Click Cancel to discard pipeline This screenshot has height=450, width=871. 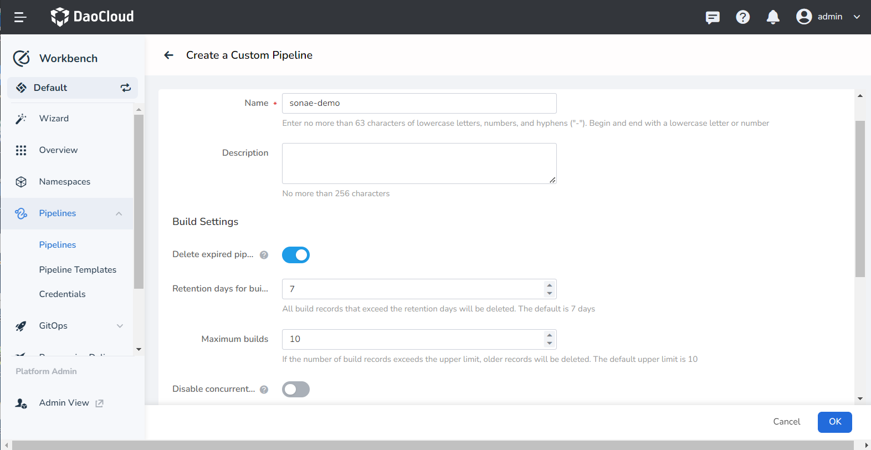pos(786,422)
